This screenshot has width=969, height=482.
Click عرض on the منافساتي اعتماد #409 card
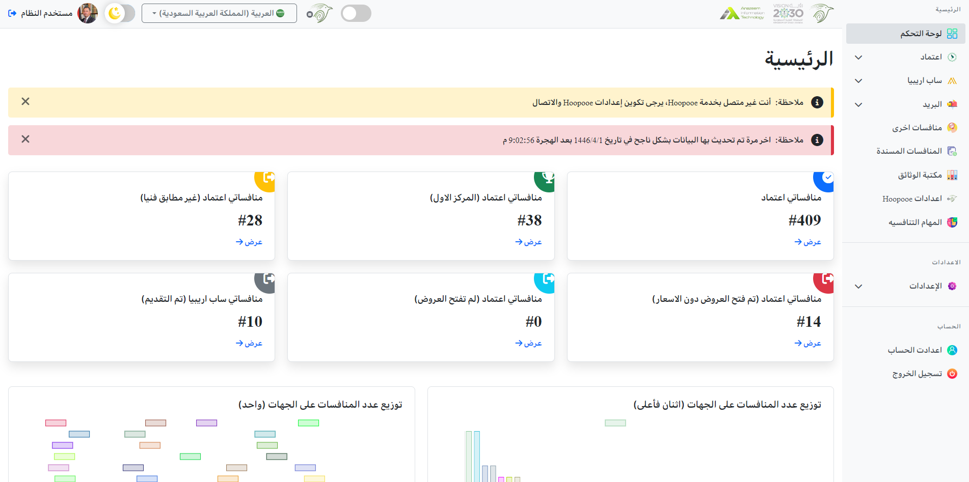pyautogui.click(x=808, y=241)
